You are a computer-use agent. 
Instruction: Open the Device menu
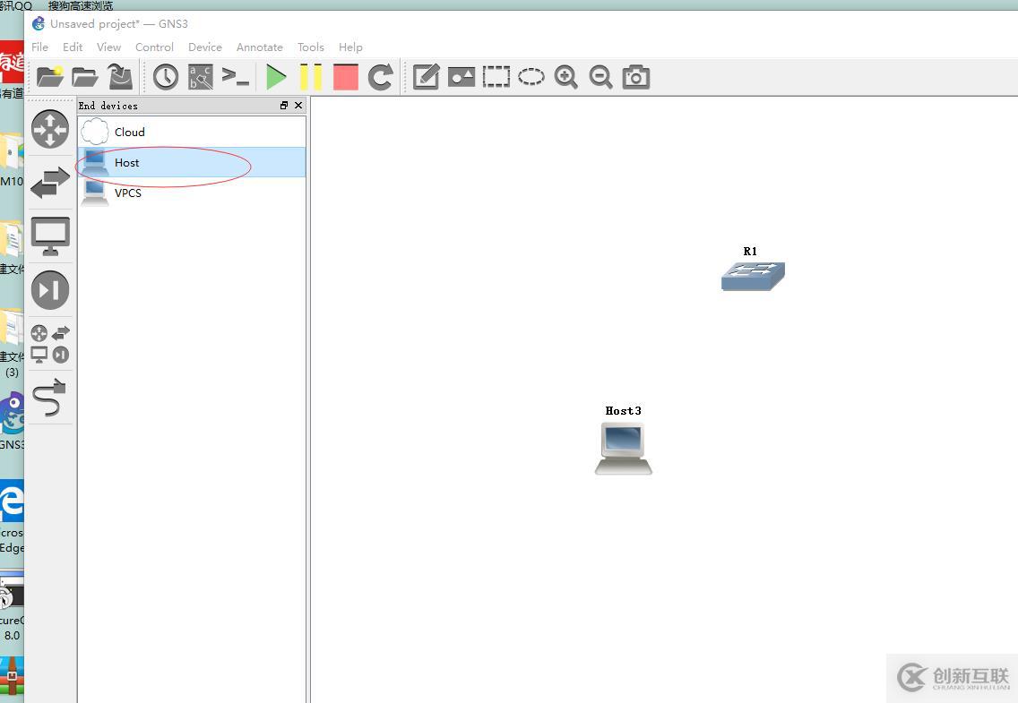coord(205,47)
